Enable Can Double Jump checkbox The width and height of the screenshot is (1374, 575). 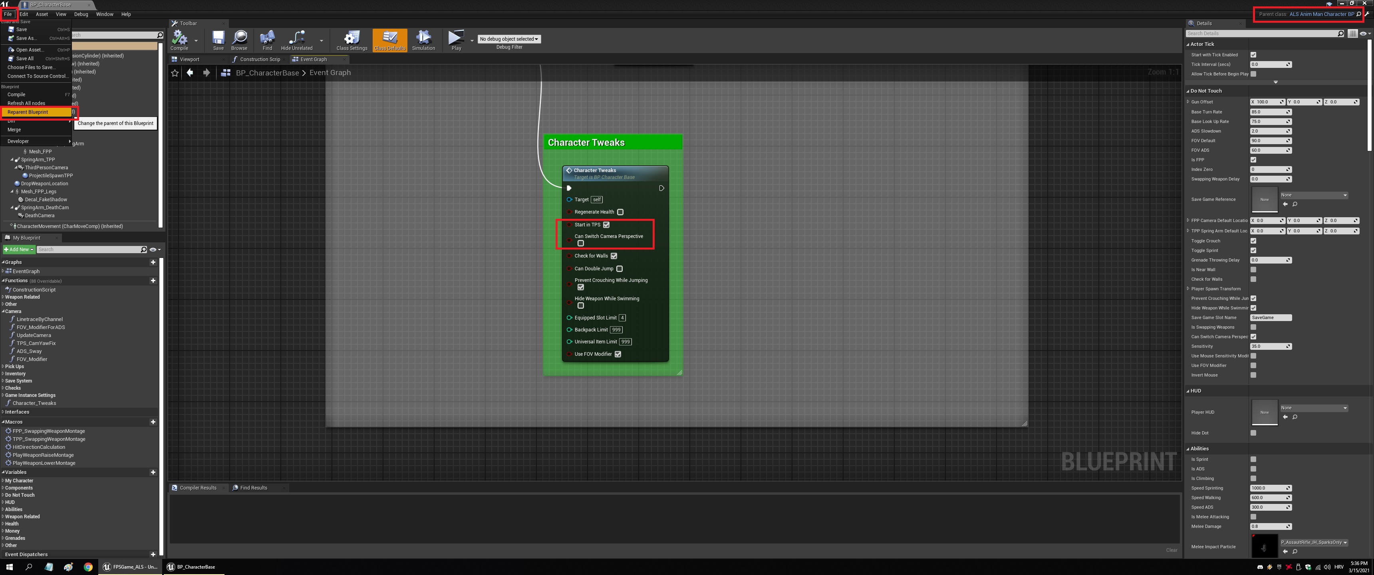(619, 269)
